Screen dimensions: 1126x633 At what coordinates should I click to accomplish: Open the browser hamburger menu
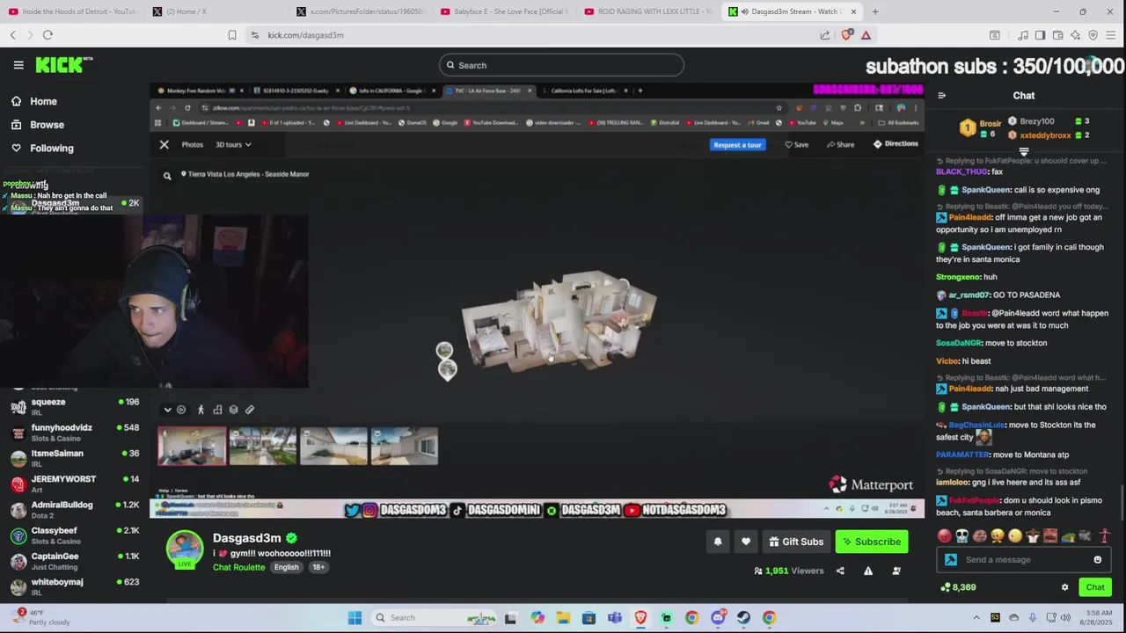click(x=1111, y=35)
